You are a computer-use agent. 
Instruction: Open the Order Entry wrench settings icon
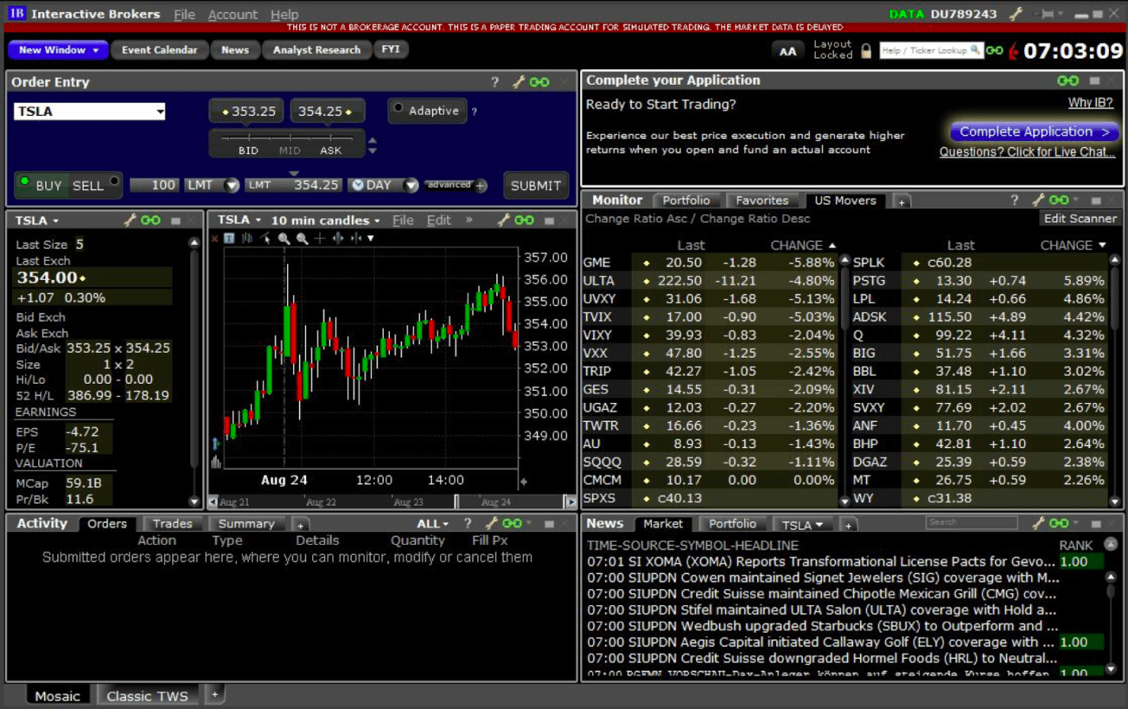click(x=517, y=82)
